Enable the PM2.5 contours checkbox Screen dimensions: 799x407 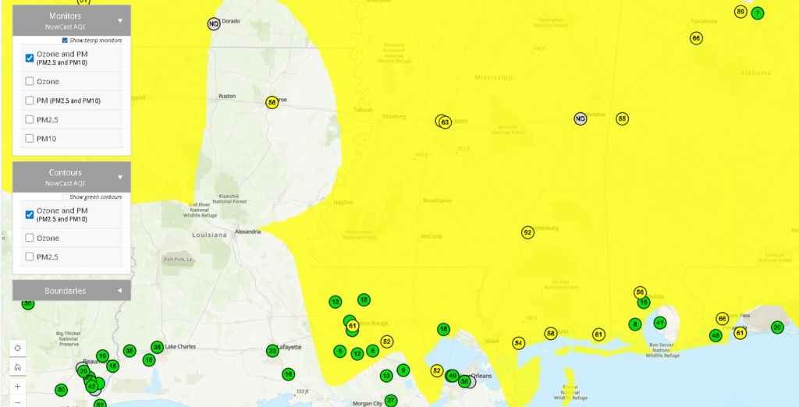click(x=30, y=257)
